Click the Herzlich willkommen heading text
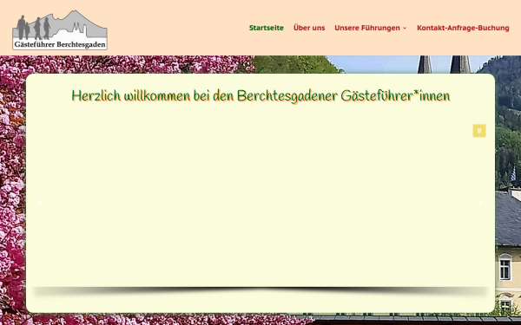The height and width of the screenshot is (325, 521). point(260,96)
